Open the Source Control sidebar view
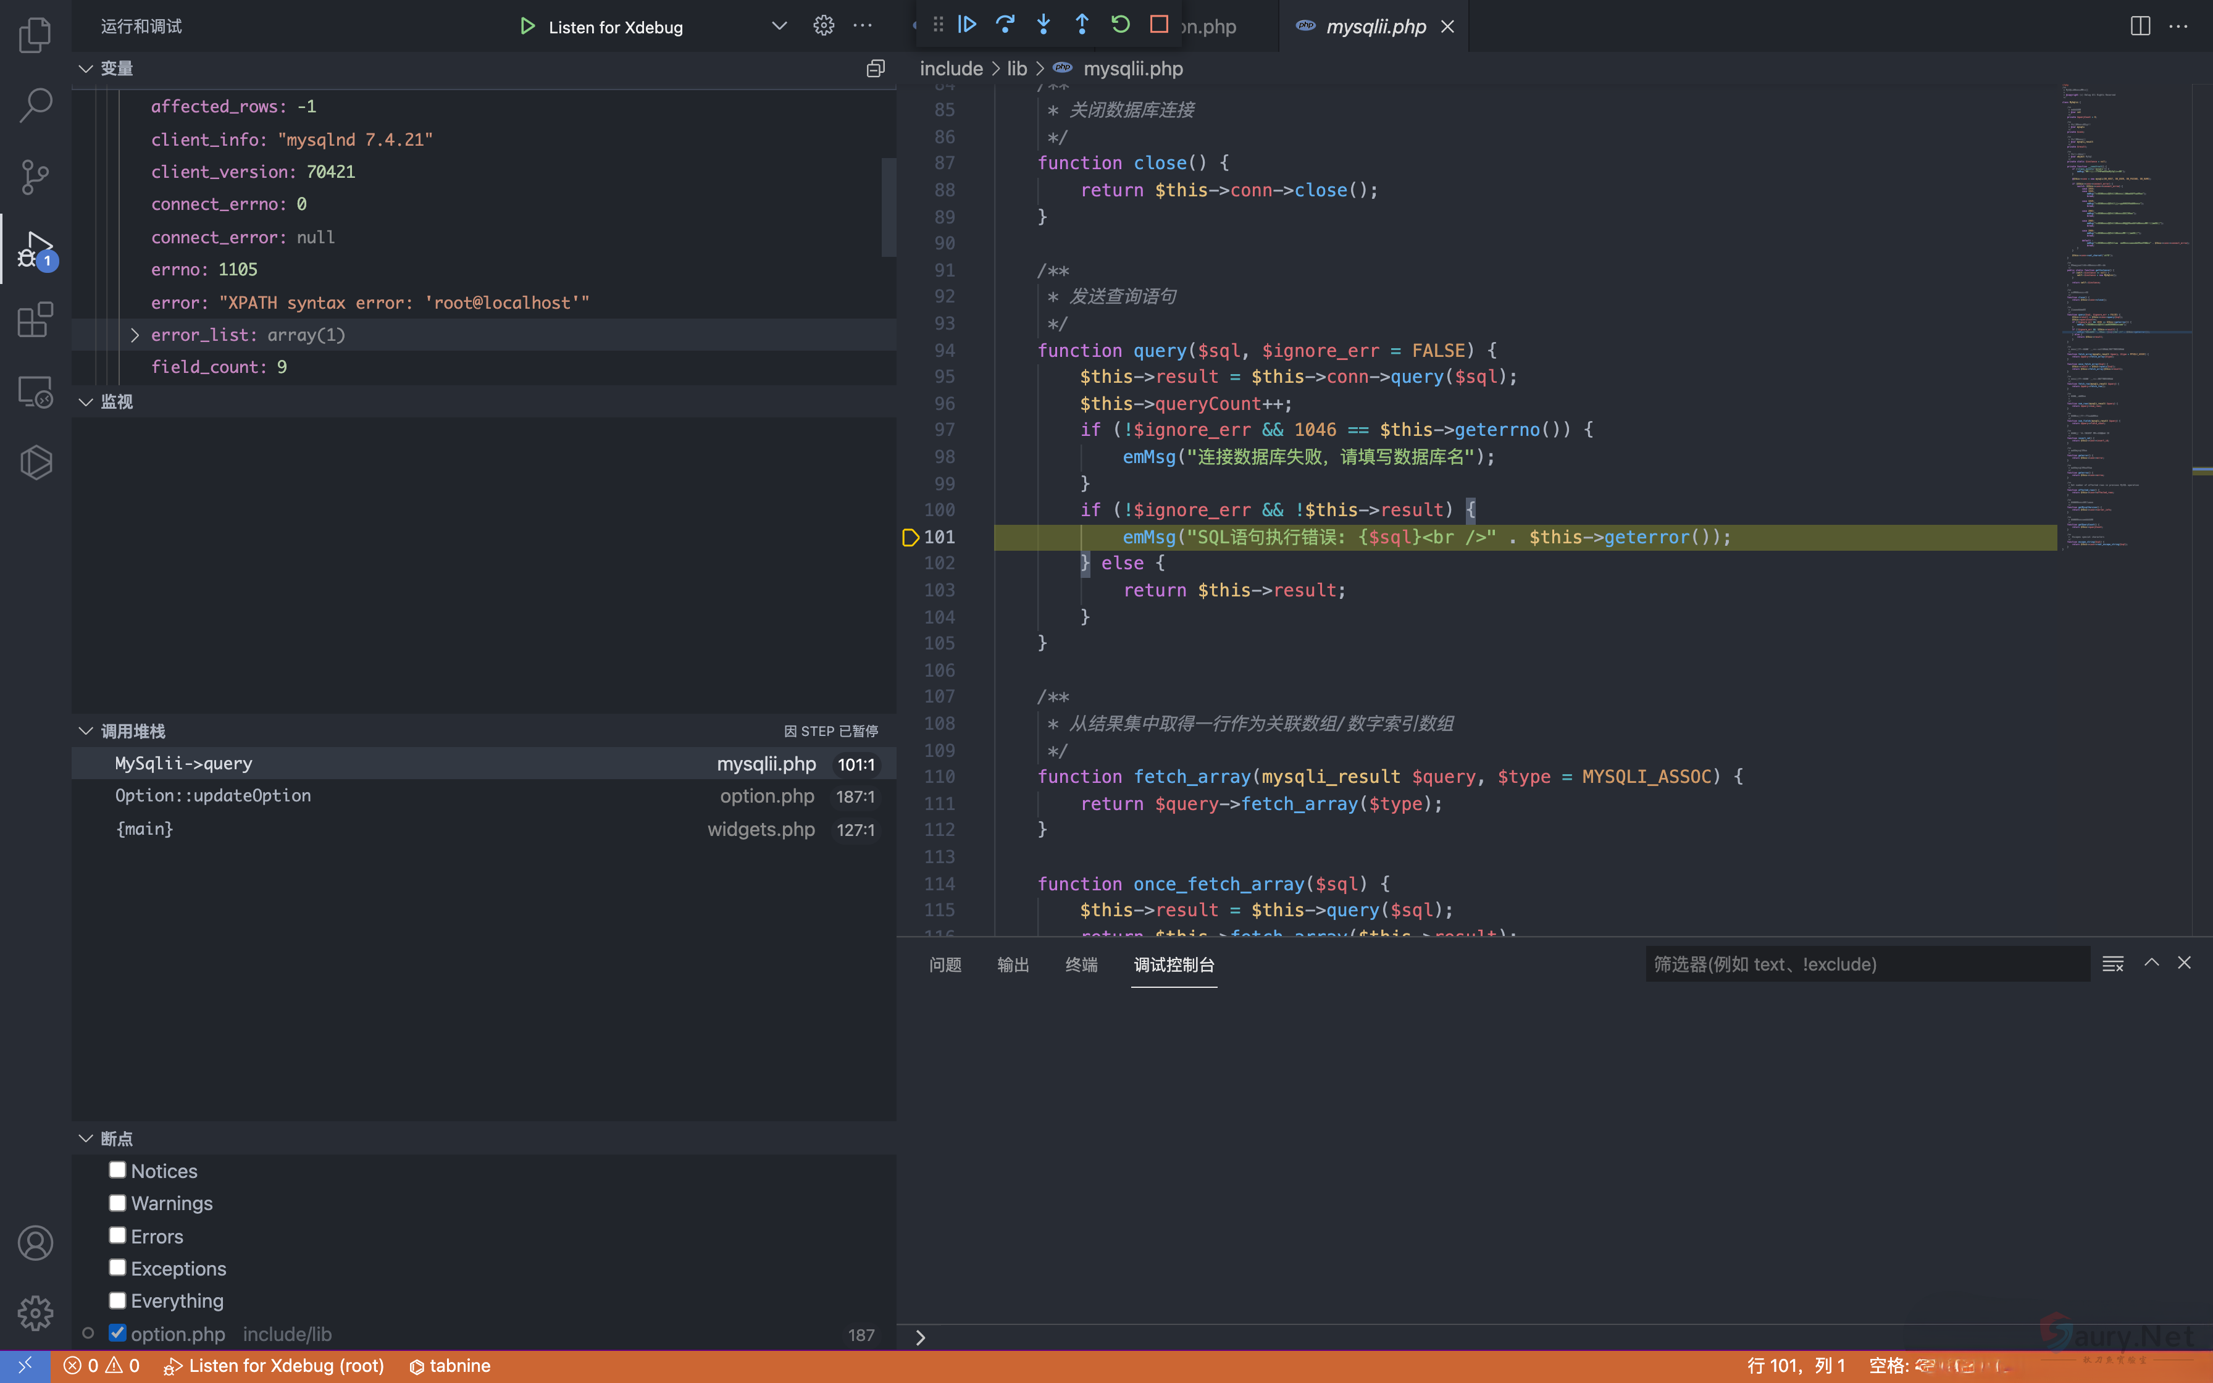 pyautogui.click(x=35, y=177)
